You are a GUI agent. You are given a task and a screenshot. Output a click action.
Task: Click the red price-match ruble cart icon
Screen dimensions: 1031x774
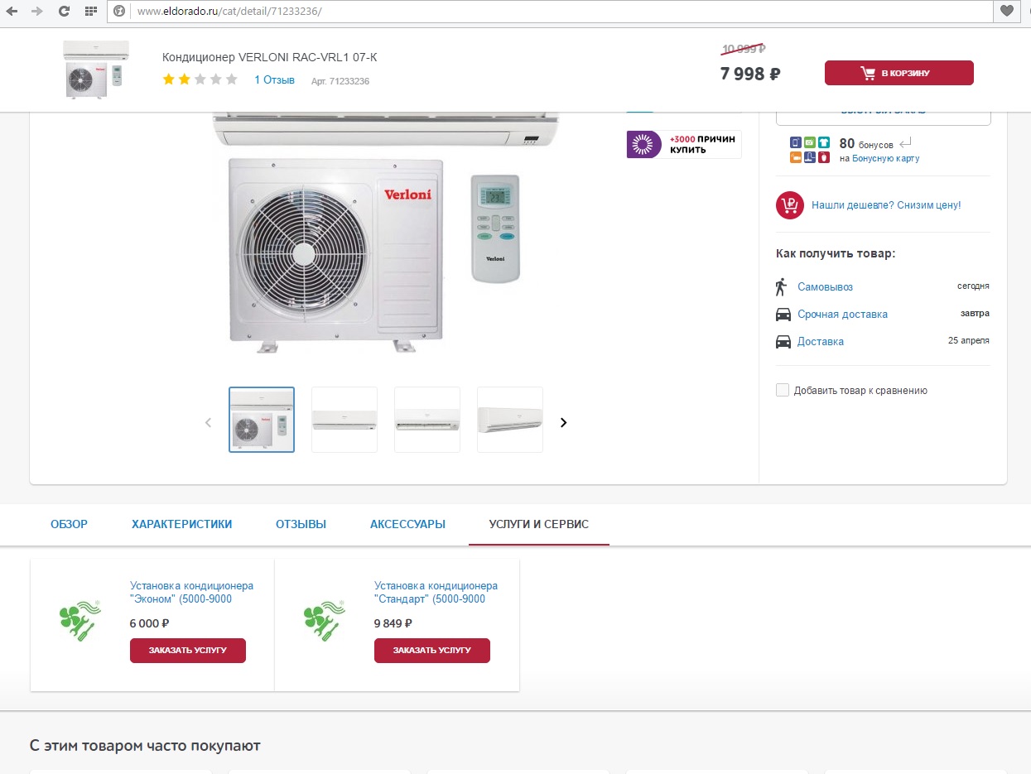[x=790, y=205]
